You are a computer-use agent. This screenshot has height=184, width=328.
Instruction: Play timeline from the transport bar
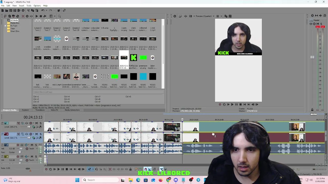(58, 169)
